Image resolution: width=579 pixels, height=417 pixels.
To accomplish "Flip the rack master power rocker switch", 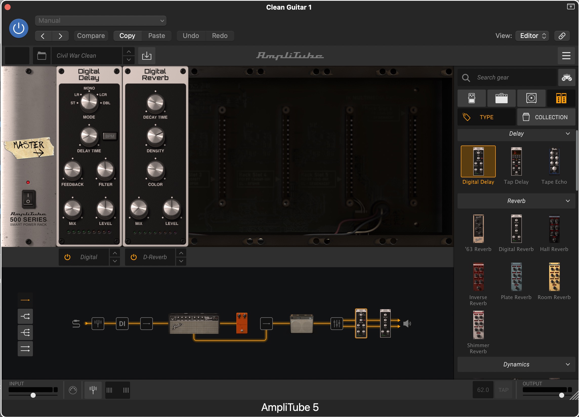I will pos(28,199).
